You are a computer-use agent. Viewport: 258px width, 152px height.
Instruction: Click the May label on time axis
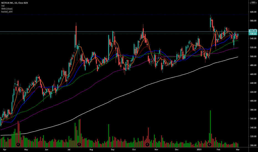pyautogui.click(x=26, y=150)
